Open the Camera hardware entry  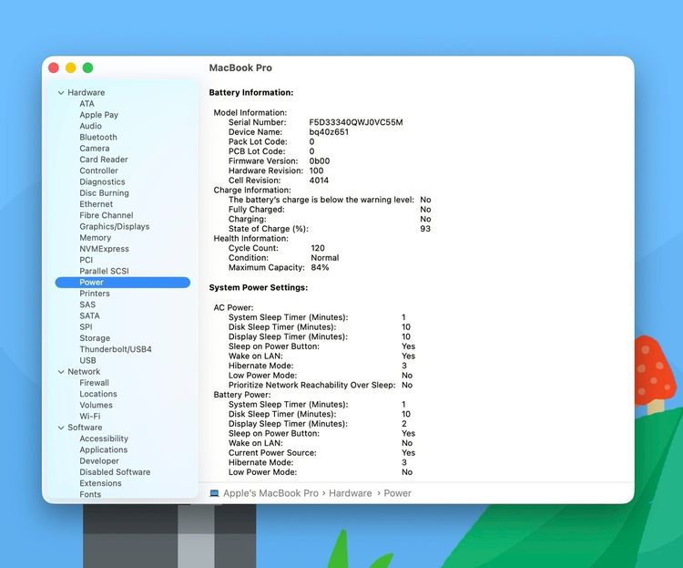point(94,149)
